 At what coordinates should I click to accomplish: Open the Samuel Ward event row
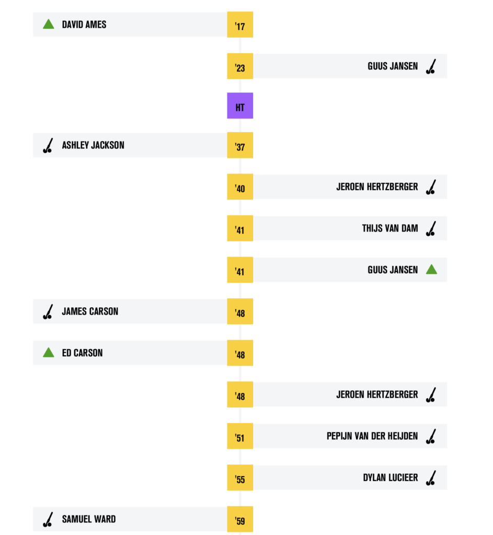[130, 519]
